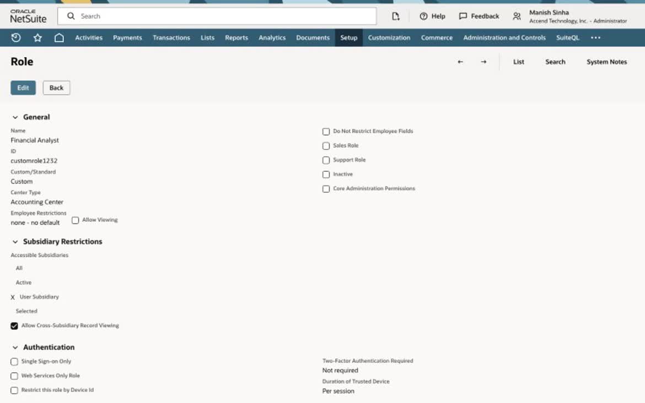Click the Edit button
The height and width of the screenshot is (403, 645).
tap(23, 88)
